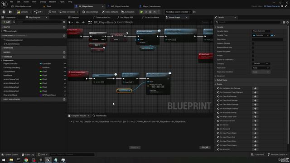Collapse the Graphs section
Viewport: 290px width, 163px height.
pos(2,27)
